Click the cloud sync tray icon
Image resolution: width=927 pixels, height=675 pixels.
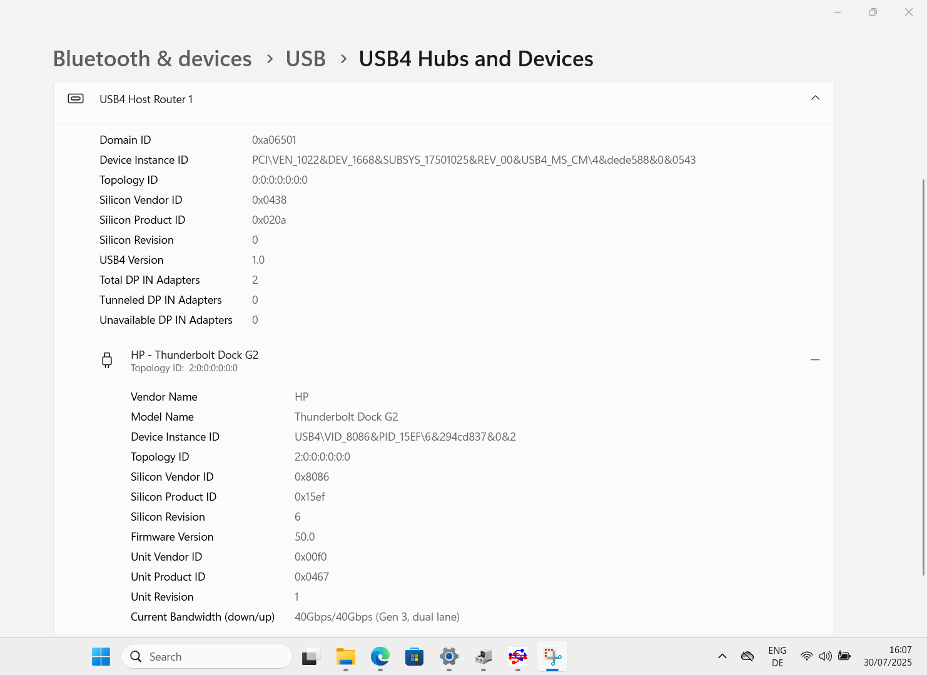pyautogui.click(x=747, y=656)
